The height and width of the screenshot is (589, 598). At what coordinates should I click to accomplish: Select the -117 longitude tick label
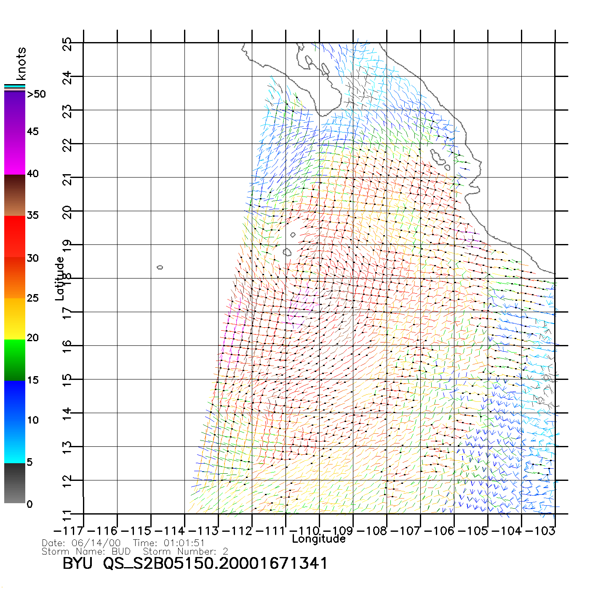coord(69,531)
